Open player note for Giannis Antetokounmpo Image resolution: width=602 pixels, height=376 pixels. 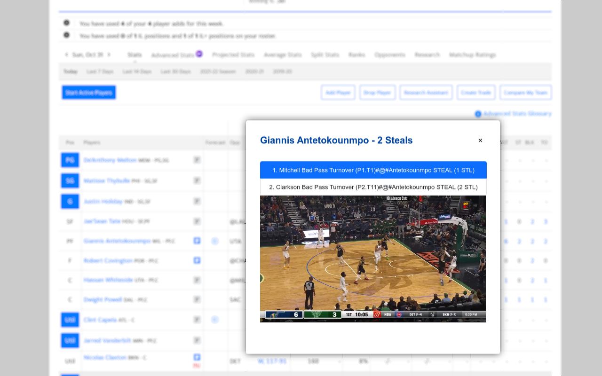(197, 241)
